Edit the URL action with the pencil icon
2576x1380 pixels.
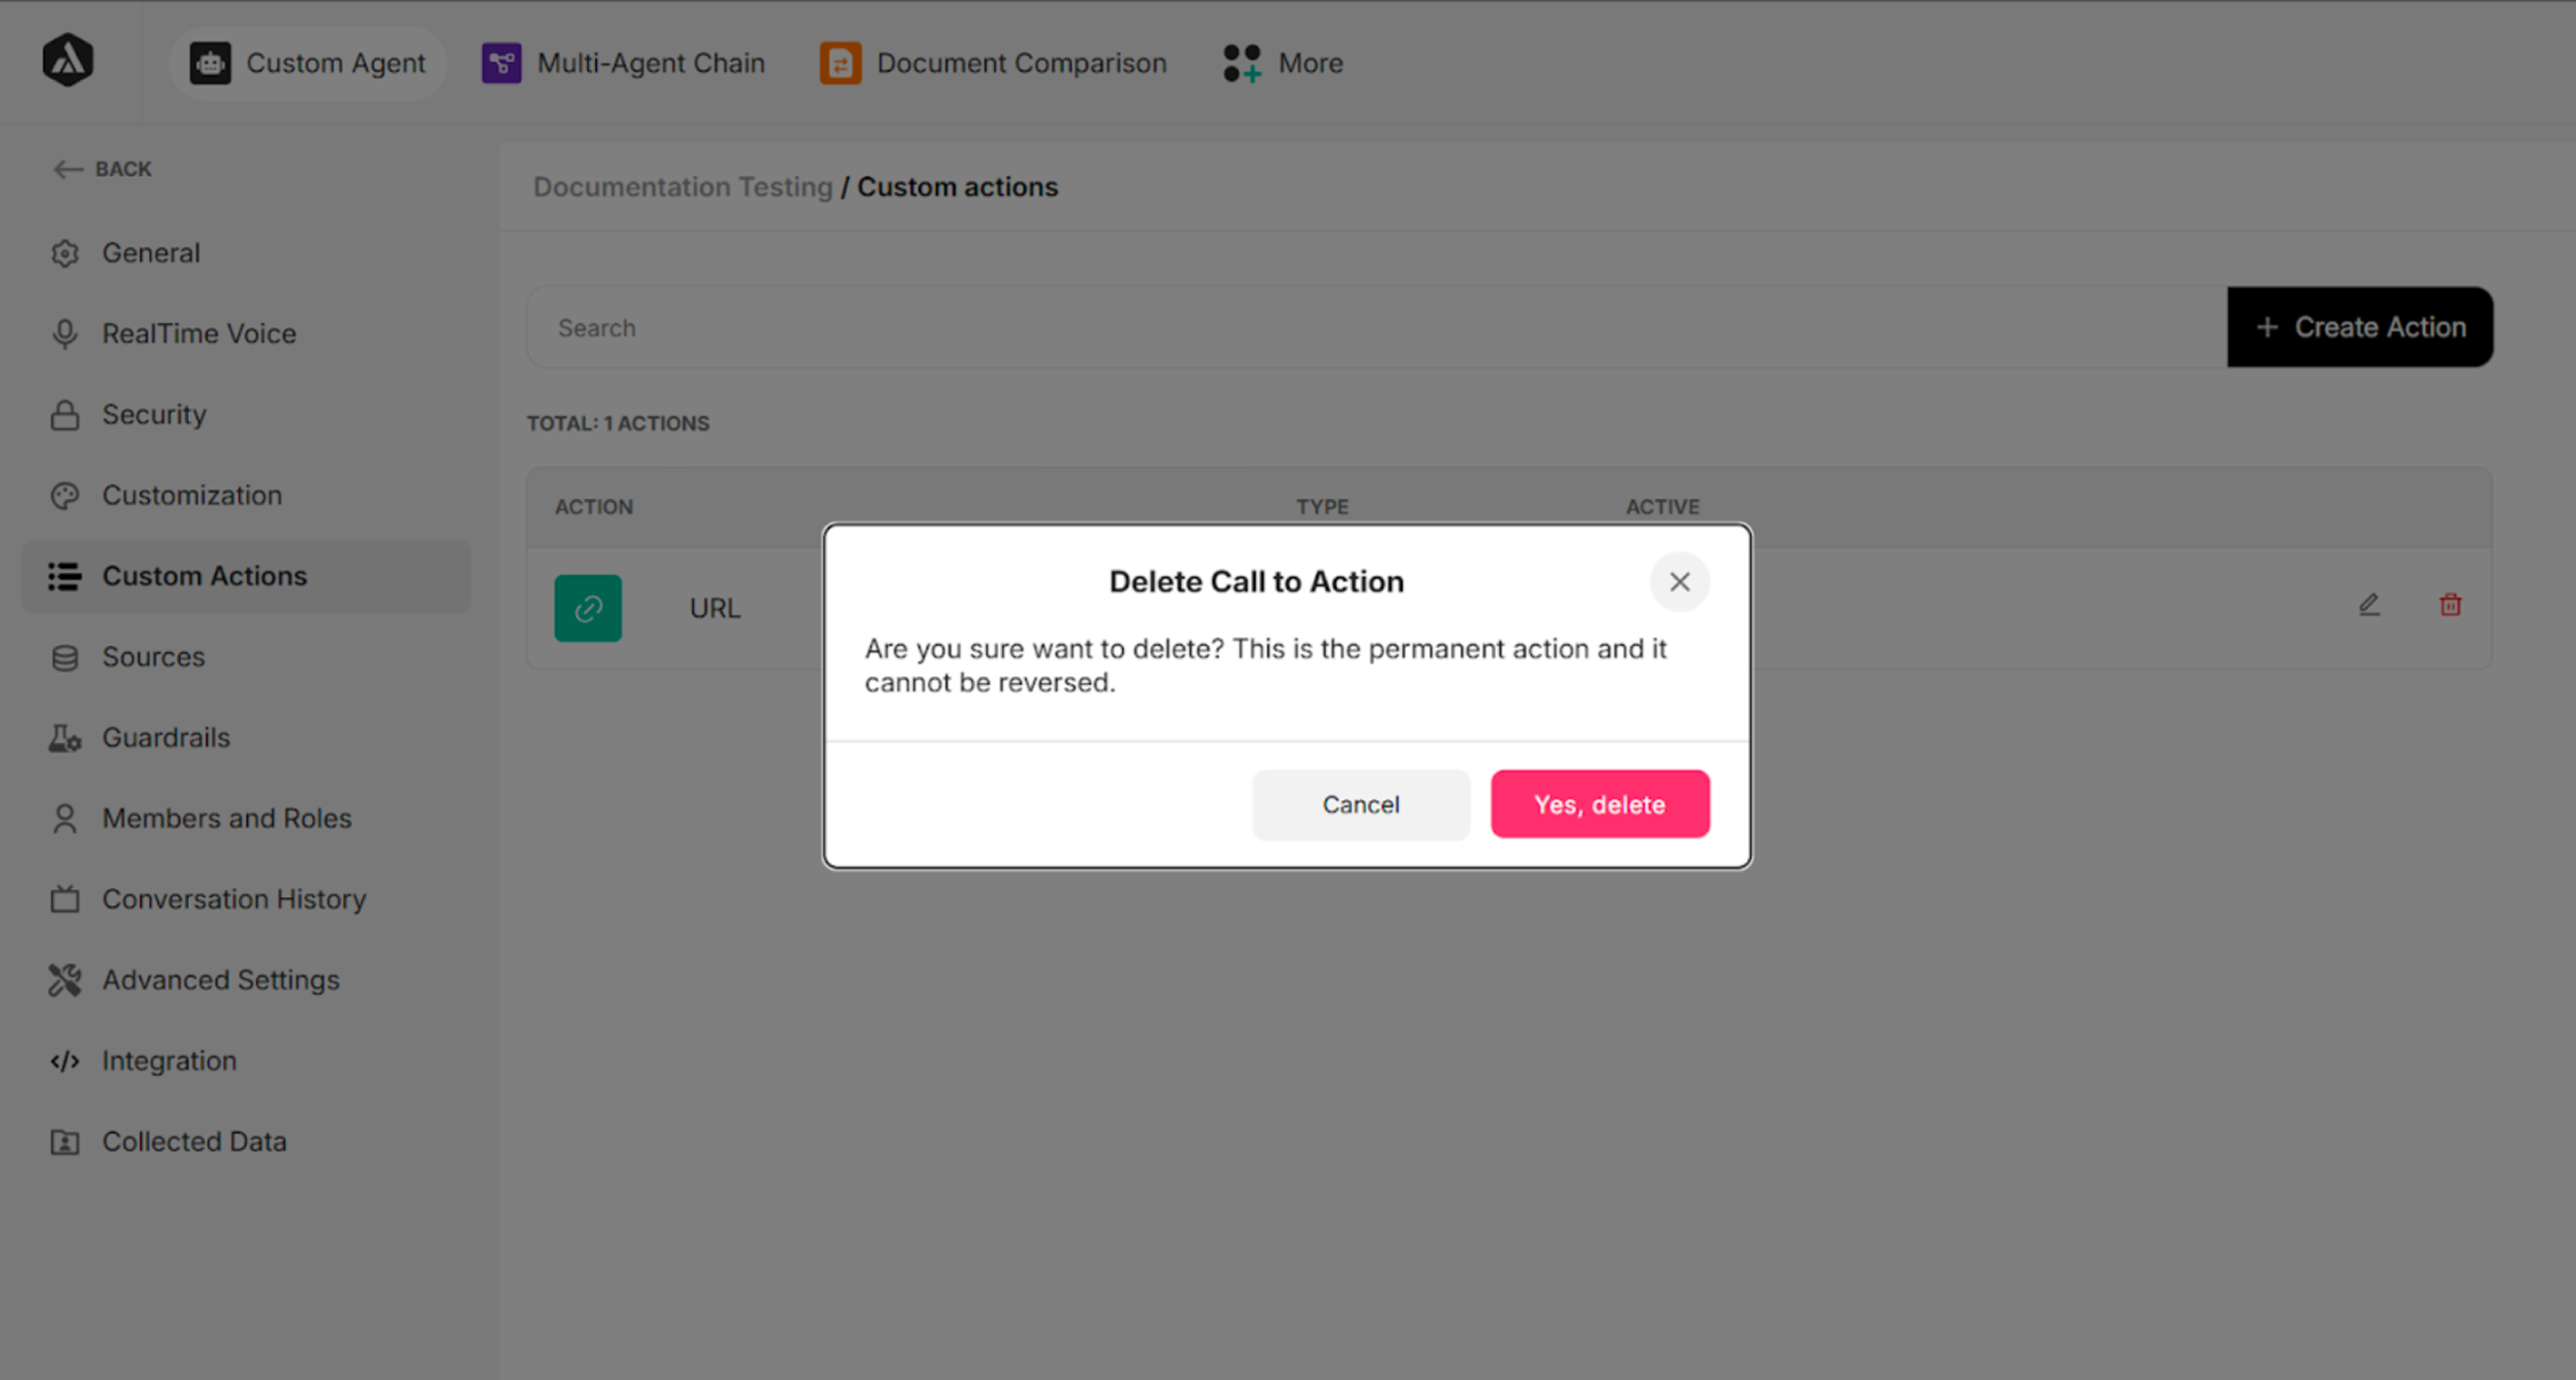point(2369,605)
